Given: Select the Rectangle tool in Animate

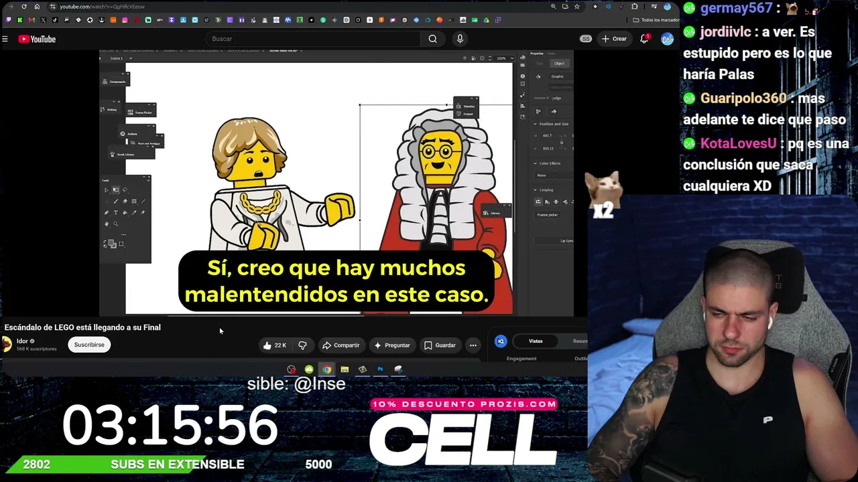Looking at the screenshot, I should [x=134, y=202].
